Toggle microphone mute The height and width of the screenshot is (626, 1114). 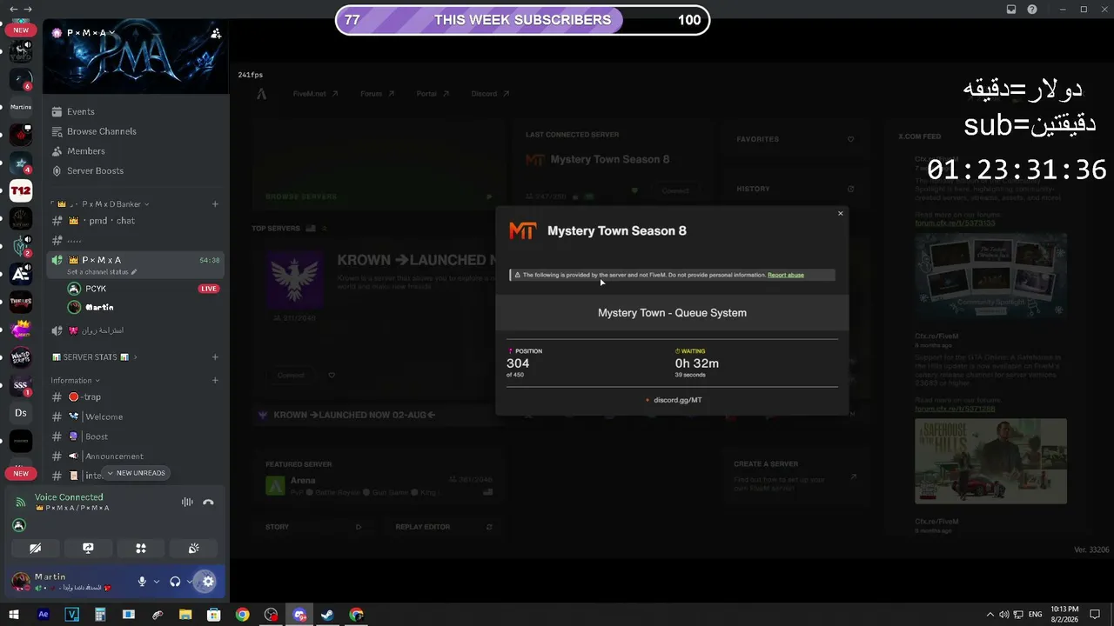pos(142,582)
